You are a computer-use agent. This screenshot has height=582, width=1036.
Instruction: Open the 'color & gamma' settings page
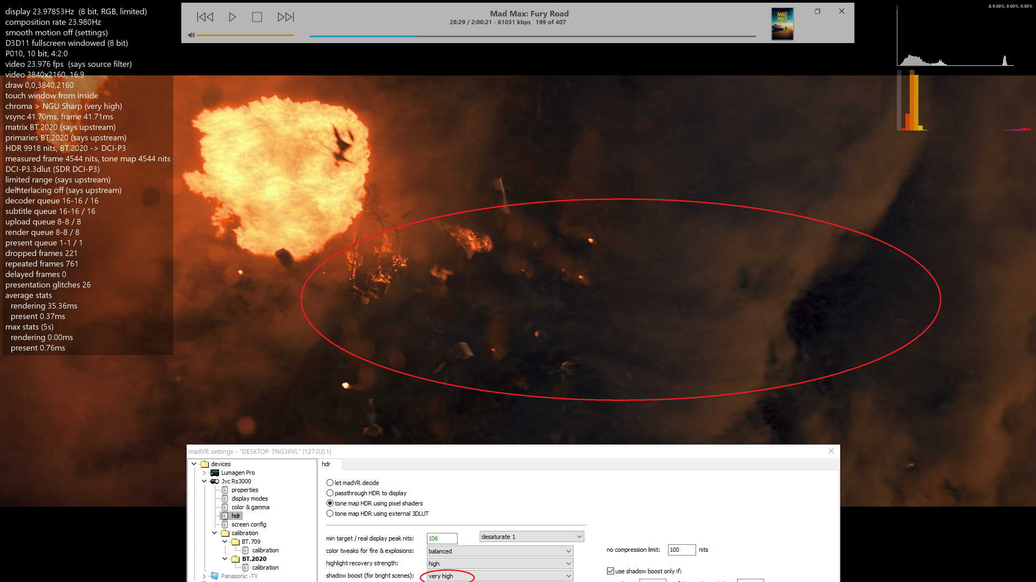click(x=250, y=507)
